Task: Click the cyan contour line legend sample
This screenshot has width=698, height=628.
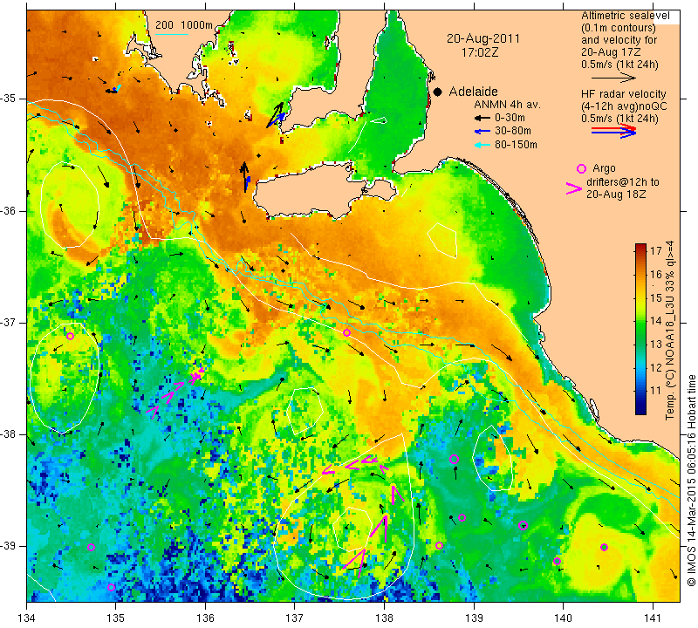Action: point(172,34)
